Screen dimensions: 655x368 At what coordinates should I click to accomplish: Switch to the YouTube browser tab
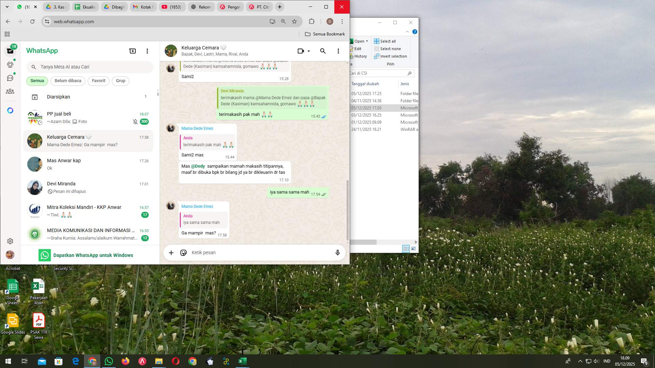tap(172, 7)
